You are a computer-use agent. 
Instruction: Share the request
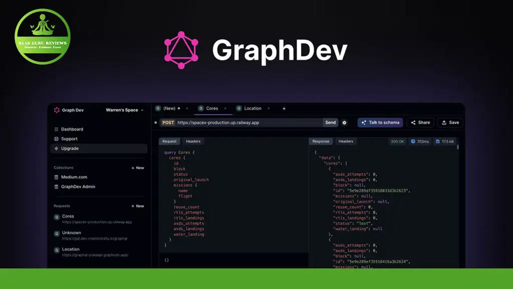420,122
